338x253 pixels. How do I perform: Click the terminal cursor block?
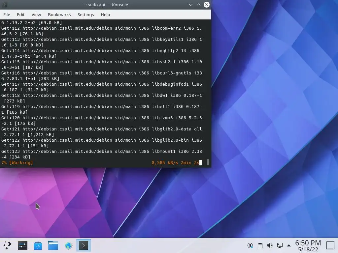coord(201,163)
